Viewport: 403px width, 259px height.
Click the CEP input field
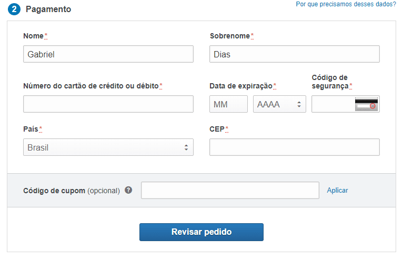click(294, 147)
